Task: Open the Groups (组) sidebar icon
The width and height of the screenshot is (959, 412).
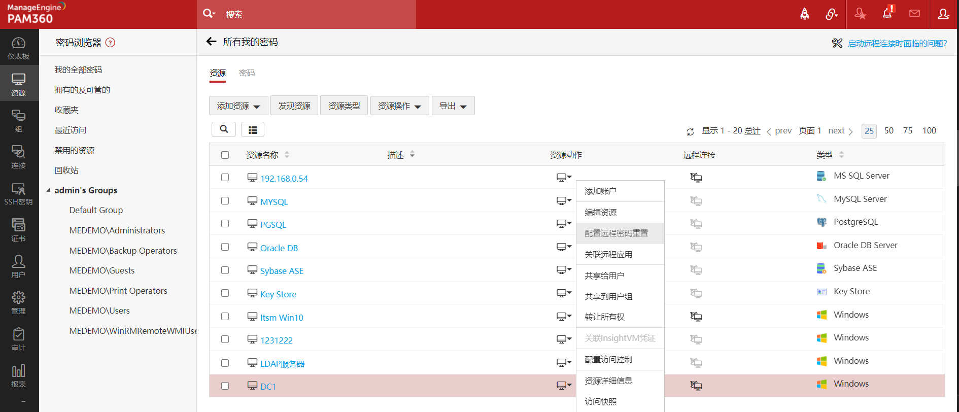Action: click(x=19, y=121)
